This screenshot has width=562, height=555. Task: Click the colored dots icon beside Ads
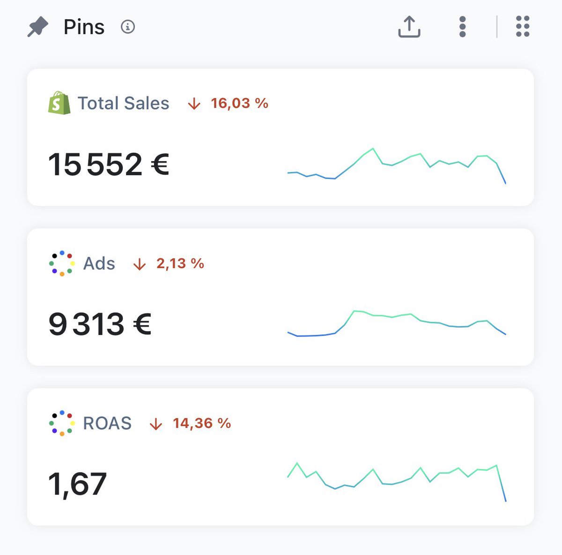pyautogui.click(x=62, y=263)
